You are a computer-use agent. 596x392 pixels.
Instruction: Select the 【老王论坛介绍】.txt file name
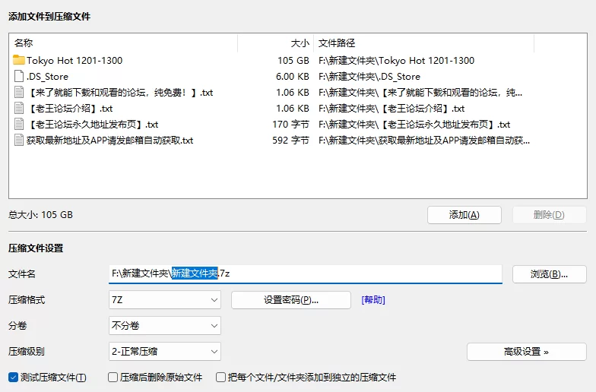point(70,108)
